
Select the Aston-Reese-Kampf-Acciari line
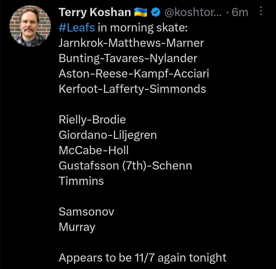coord(134,74)
